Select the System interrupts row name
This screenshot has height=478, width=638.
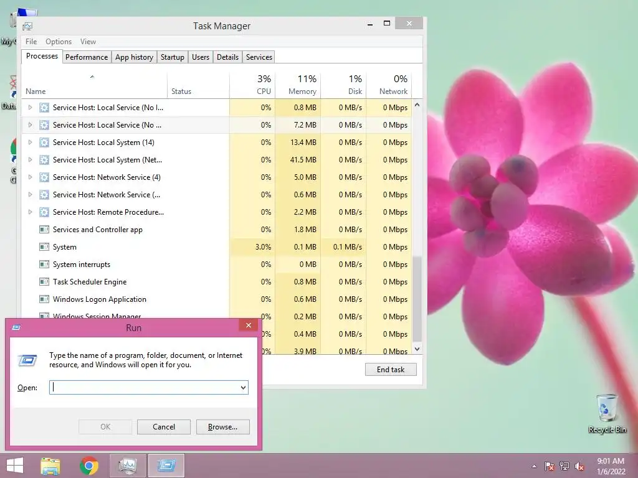pos(82,265)
